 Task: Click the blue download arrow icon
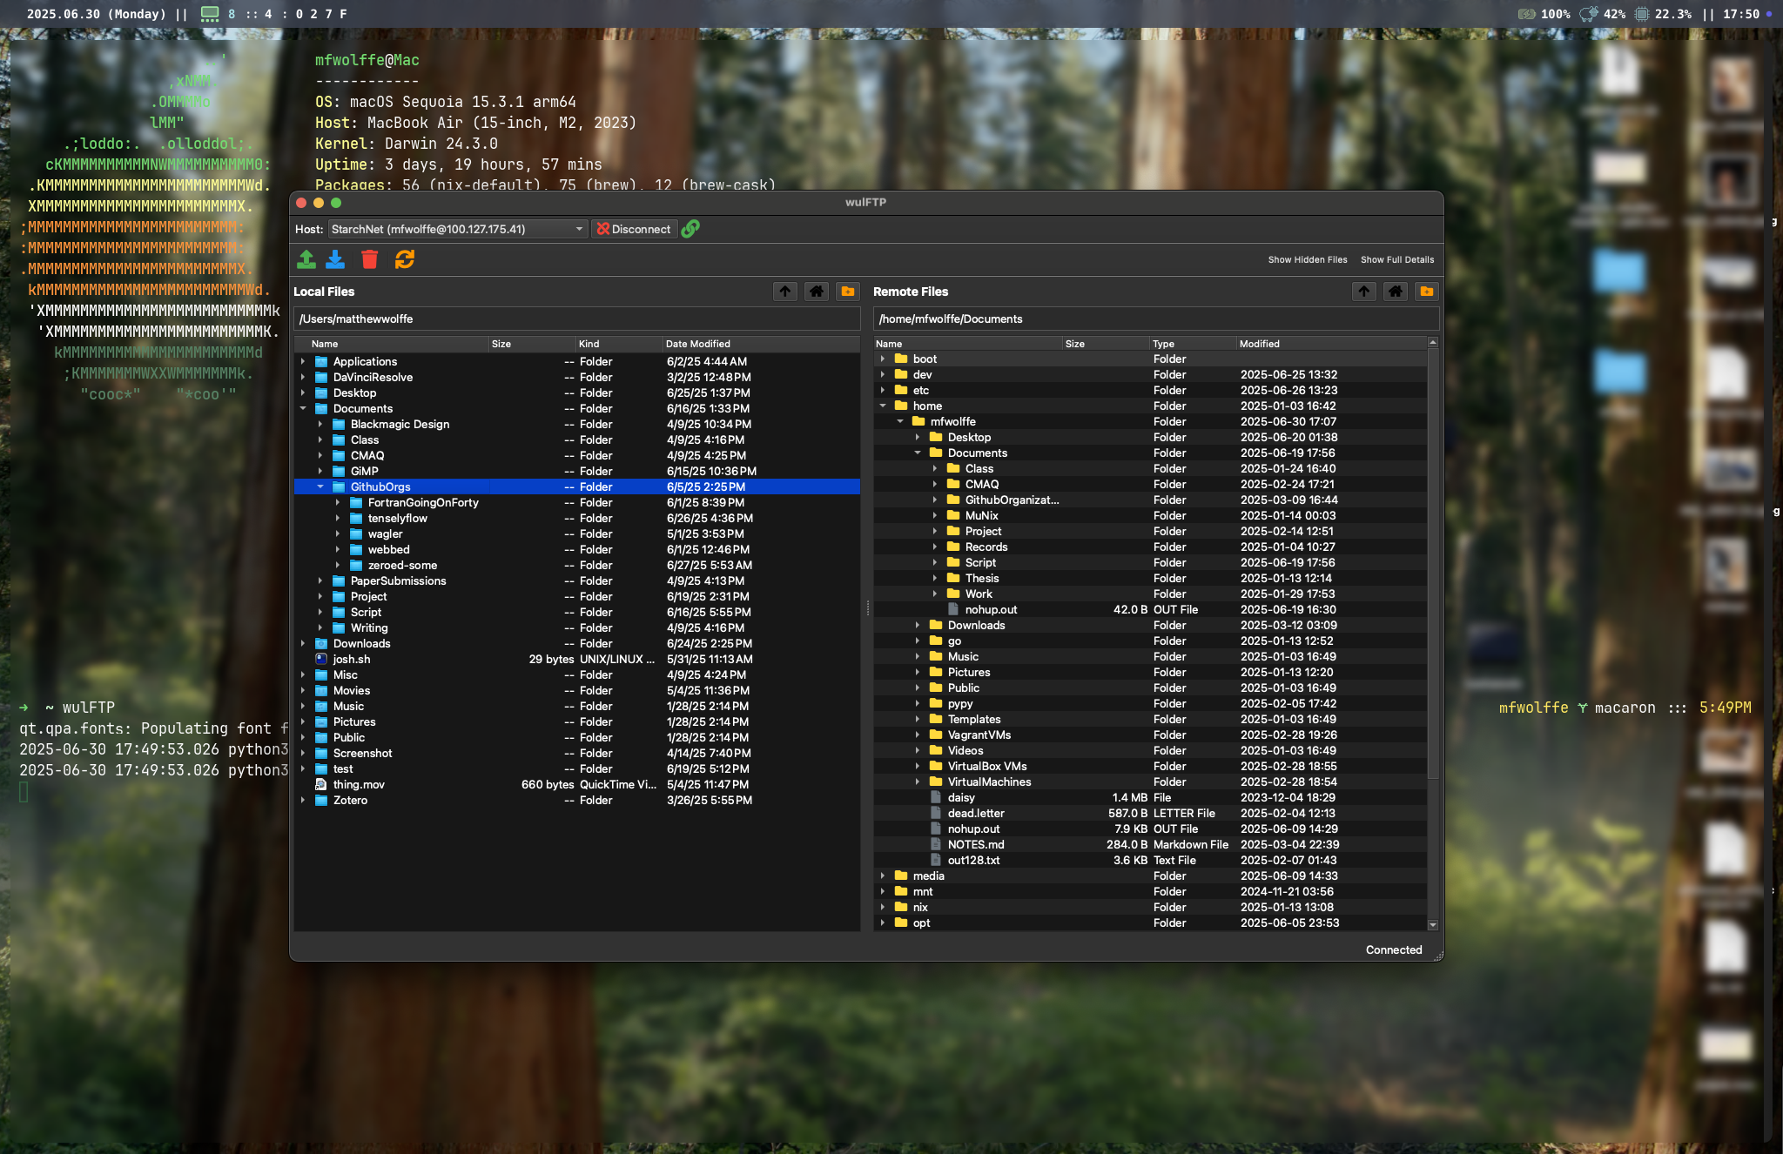[335, 259]
